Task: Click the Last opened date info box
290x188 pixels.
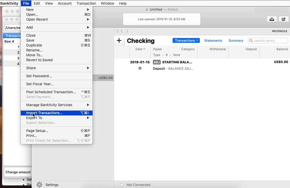Action: tap(161, 19)
